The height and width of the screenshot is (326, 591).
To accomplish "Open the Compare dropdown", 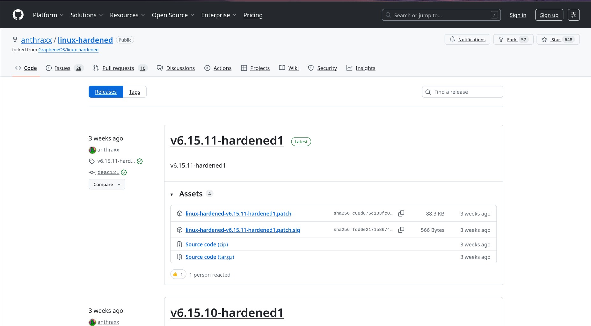I will coord(107,184).
